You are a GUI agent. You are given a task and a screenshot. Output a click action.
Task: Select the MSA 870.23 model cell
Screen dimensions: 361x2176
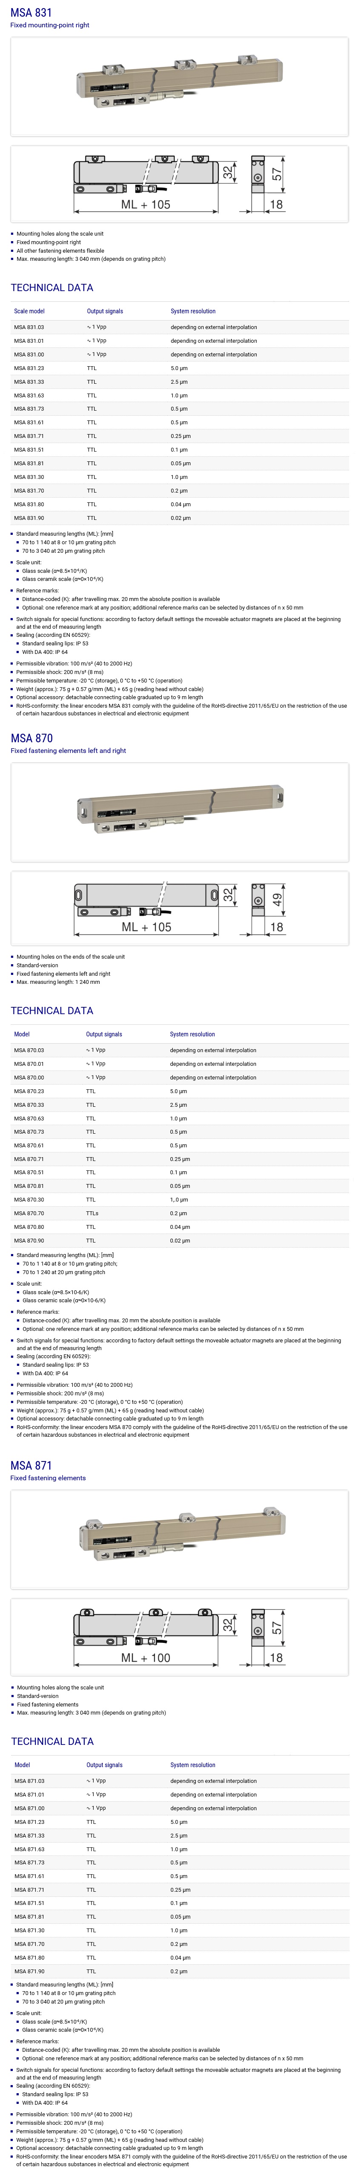pyautogui.click(x=29, y=1091)
